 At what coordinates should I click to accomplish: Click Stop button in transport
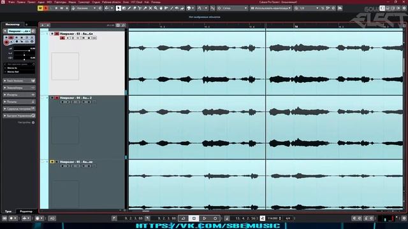coord(194,218)
